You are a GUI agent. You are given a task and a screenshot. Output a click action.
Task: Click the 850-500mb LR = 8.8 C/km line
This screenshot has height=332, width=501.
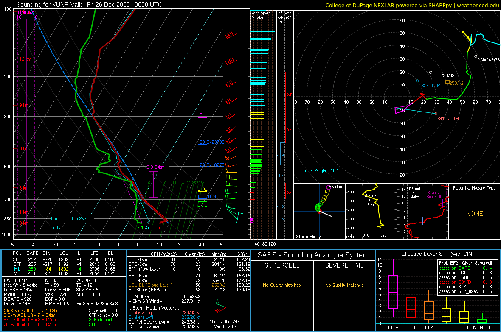(x=30, y=320)
